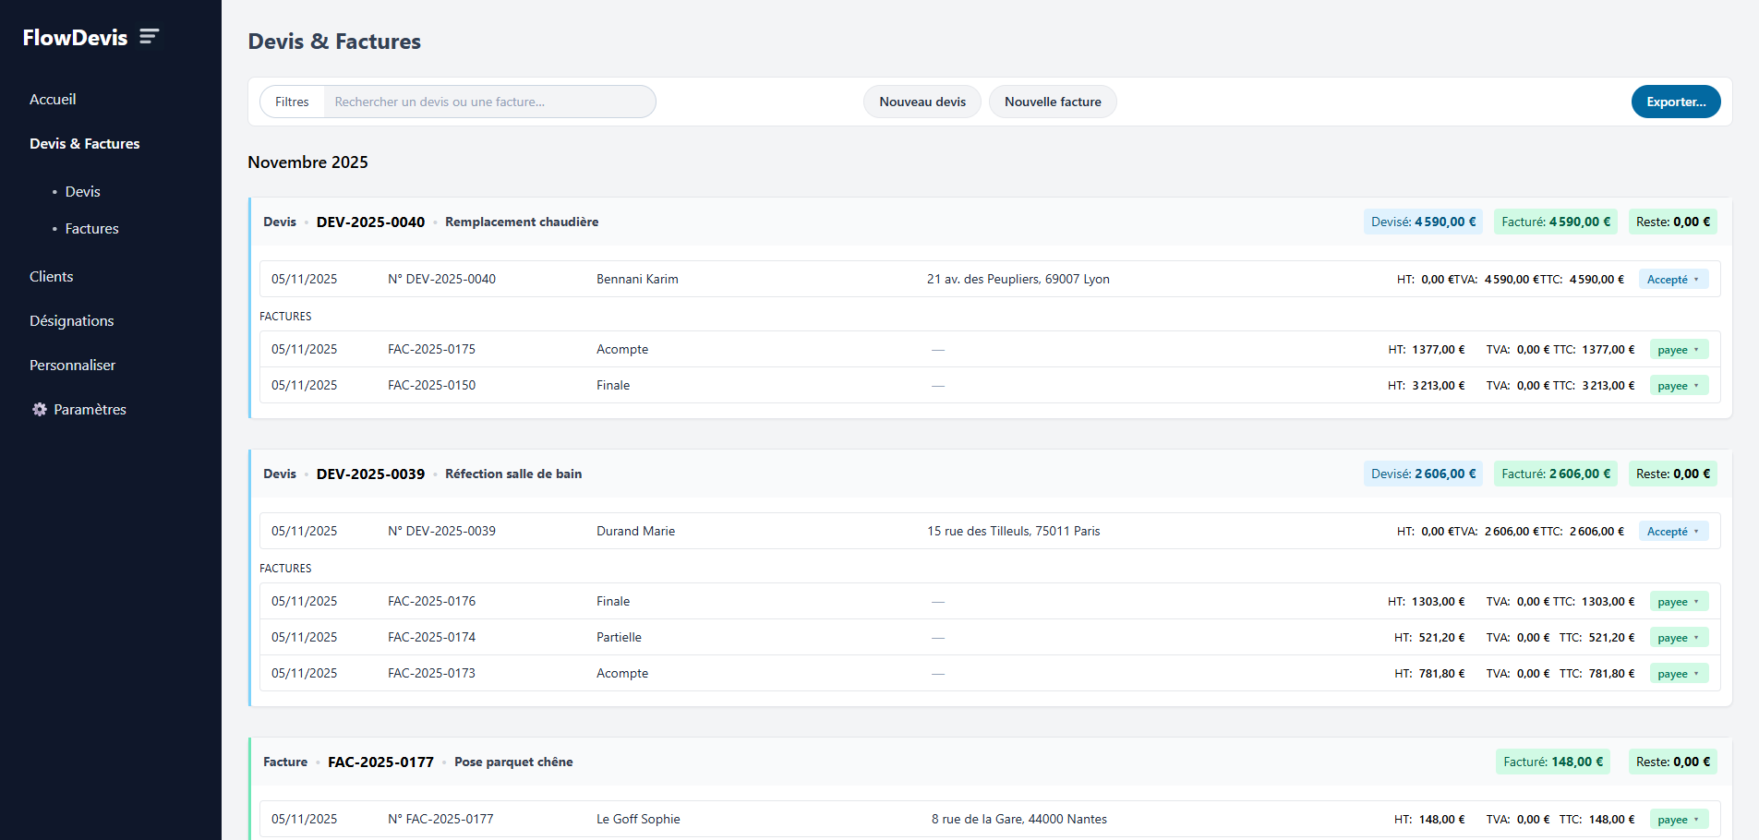This screenshot has width=1759, height=840.
Task: Open the Désignations page
Action: click(71, 320)
